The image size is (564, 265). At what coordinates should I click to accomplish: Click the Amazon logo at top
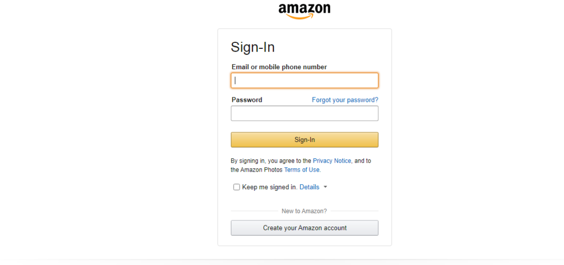click(x=304, y=11)
